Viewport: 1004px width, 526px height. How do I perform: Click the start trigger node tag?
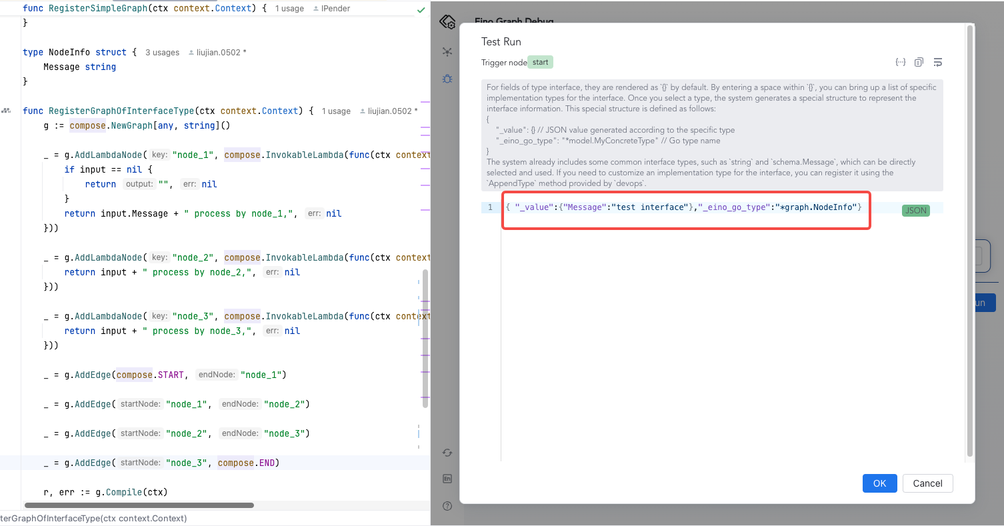click(540, 62)
